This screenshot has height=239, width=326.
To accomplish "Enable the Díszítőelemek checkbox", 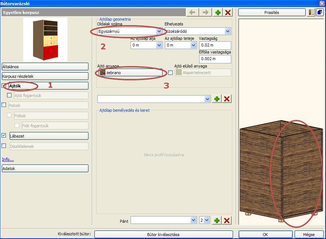I will pos(4,146).
